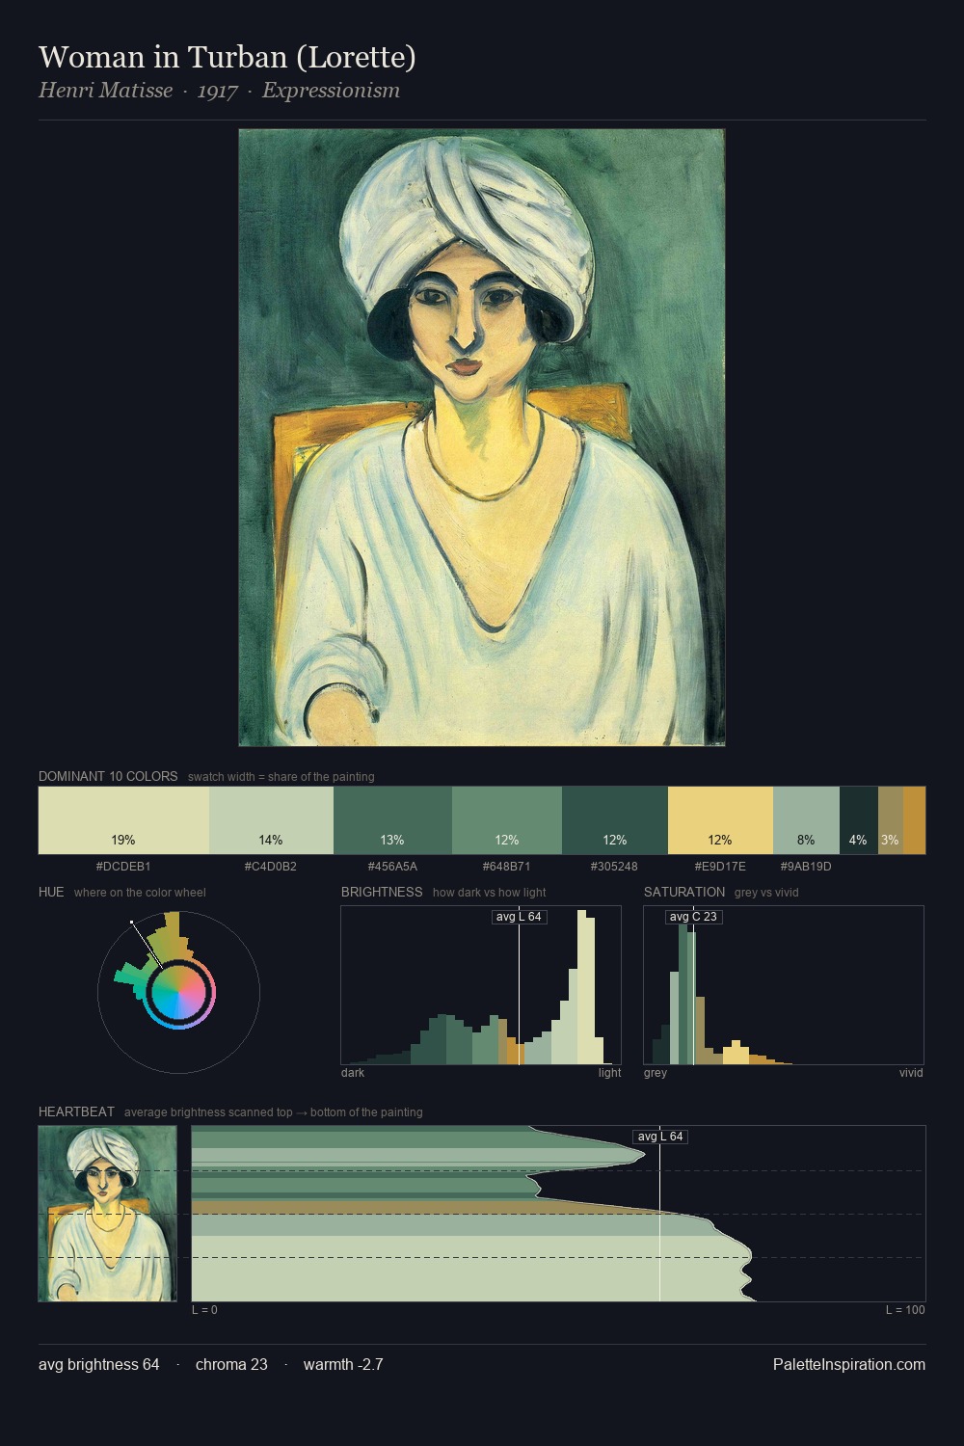Select the dark green #305248 swatch
Screen dimensions: 964x1446
point(615,820)
